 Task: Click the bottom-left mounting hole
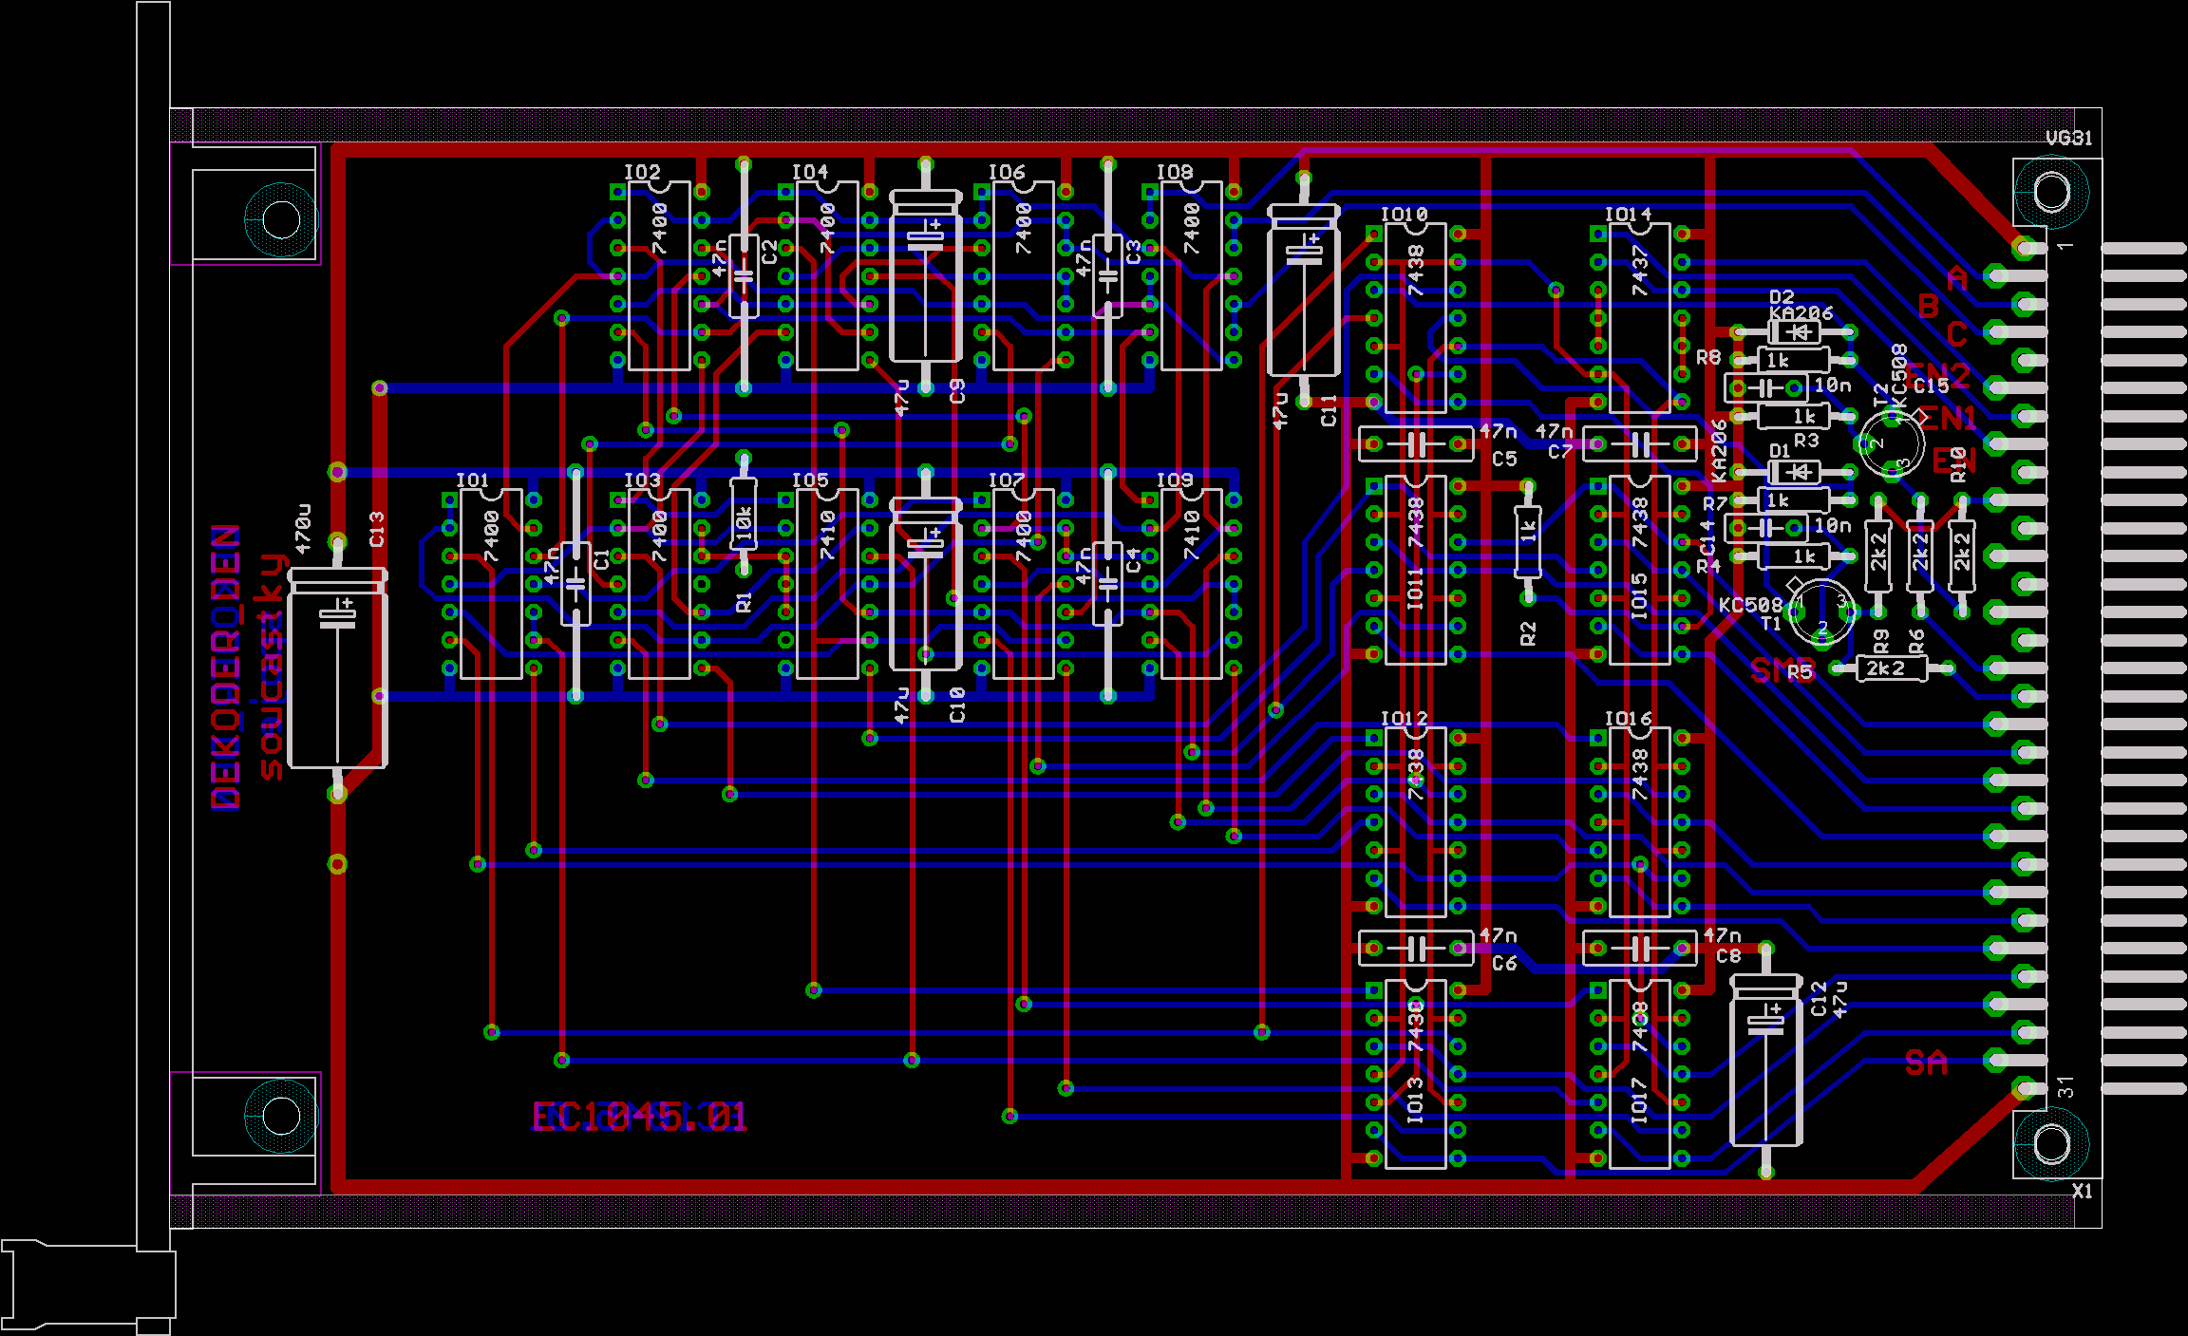(281, 1115)
